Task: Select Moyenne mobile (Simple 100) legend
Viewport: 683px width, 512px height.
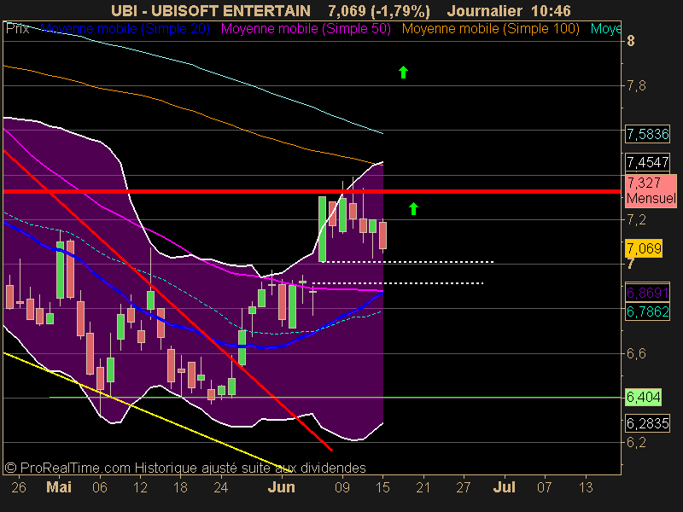Action: pyautogui.click(x=490, y=29)
